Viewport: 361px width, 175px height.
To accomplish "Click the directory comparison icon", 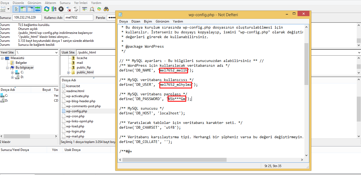I will (x=92, y=9).
